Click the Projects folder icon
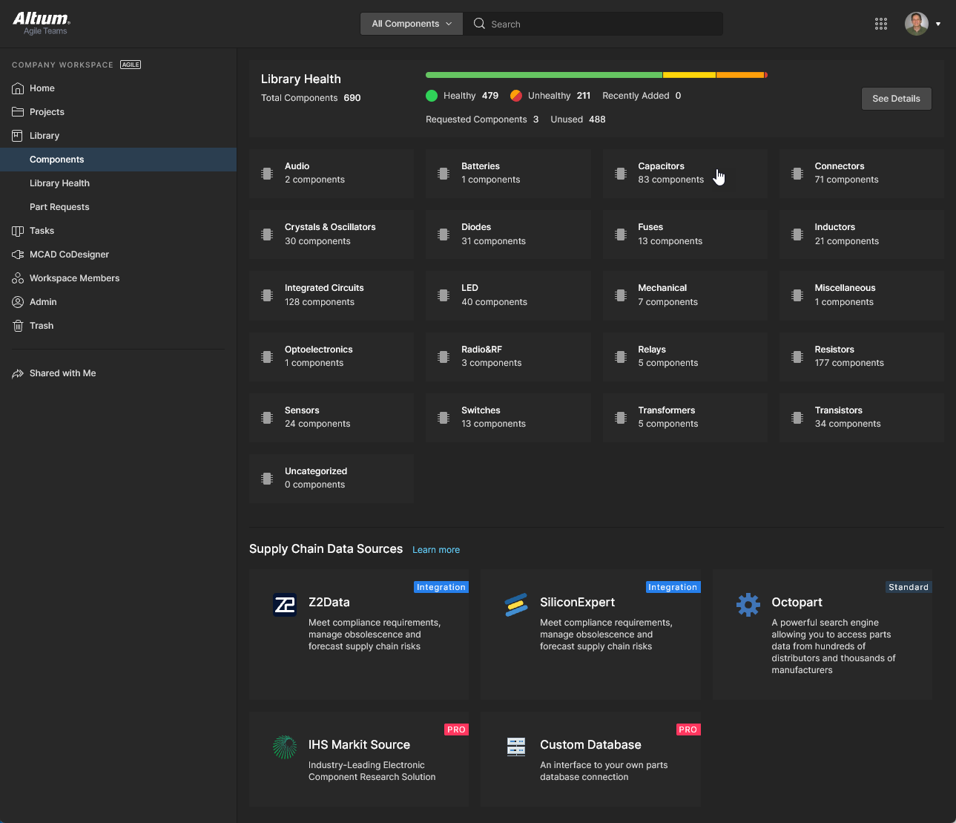 tap(18, 112)
